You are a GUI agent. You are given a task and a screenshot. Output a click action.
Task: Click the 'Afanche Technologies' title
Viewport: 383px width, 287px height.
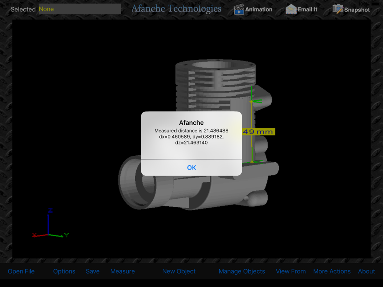[x=176, y=8]
